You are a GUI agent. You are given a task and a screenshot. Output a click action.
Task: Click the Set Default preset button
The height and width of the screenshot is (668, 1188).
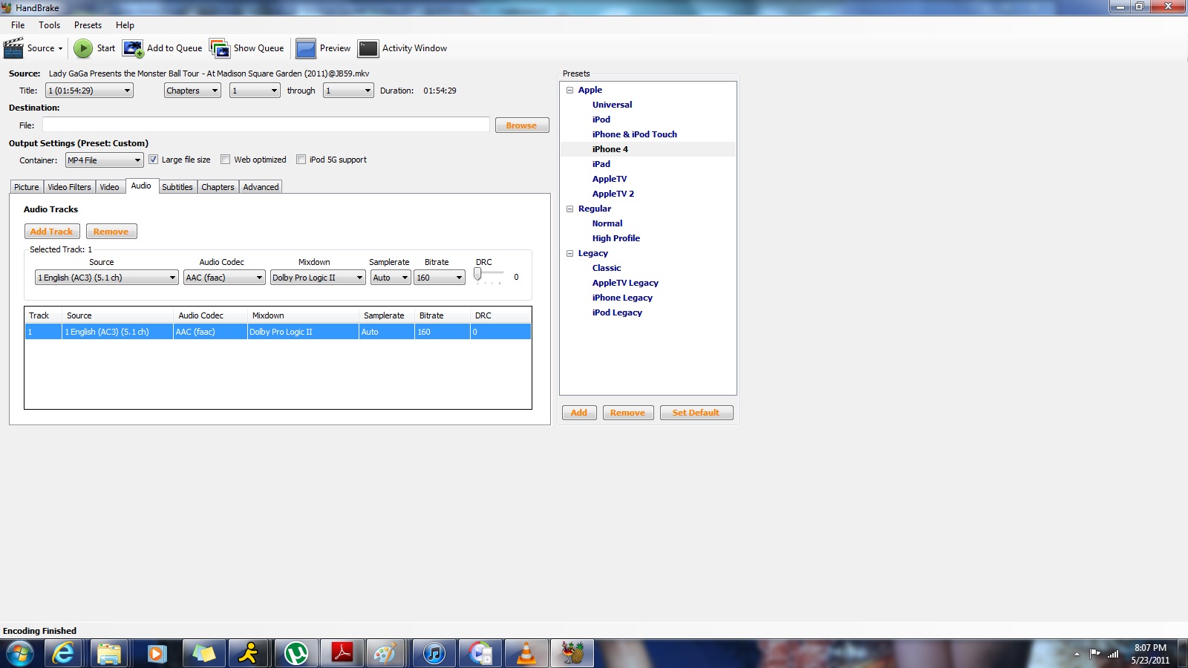[696, 413]
